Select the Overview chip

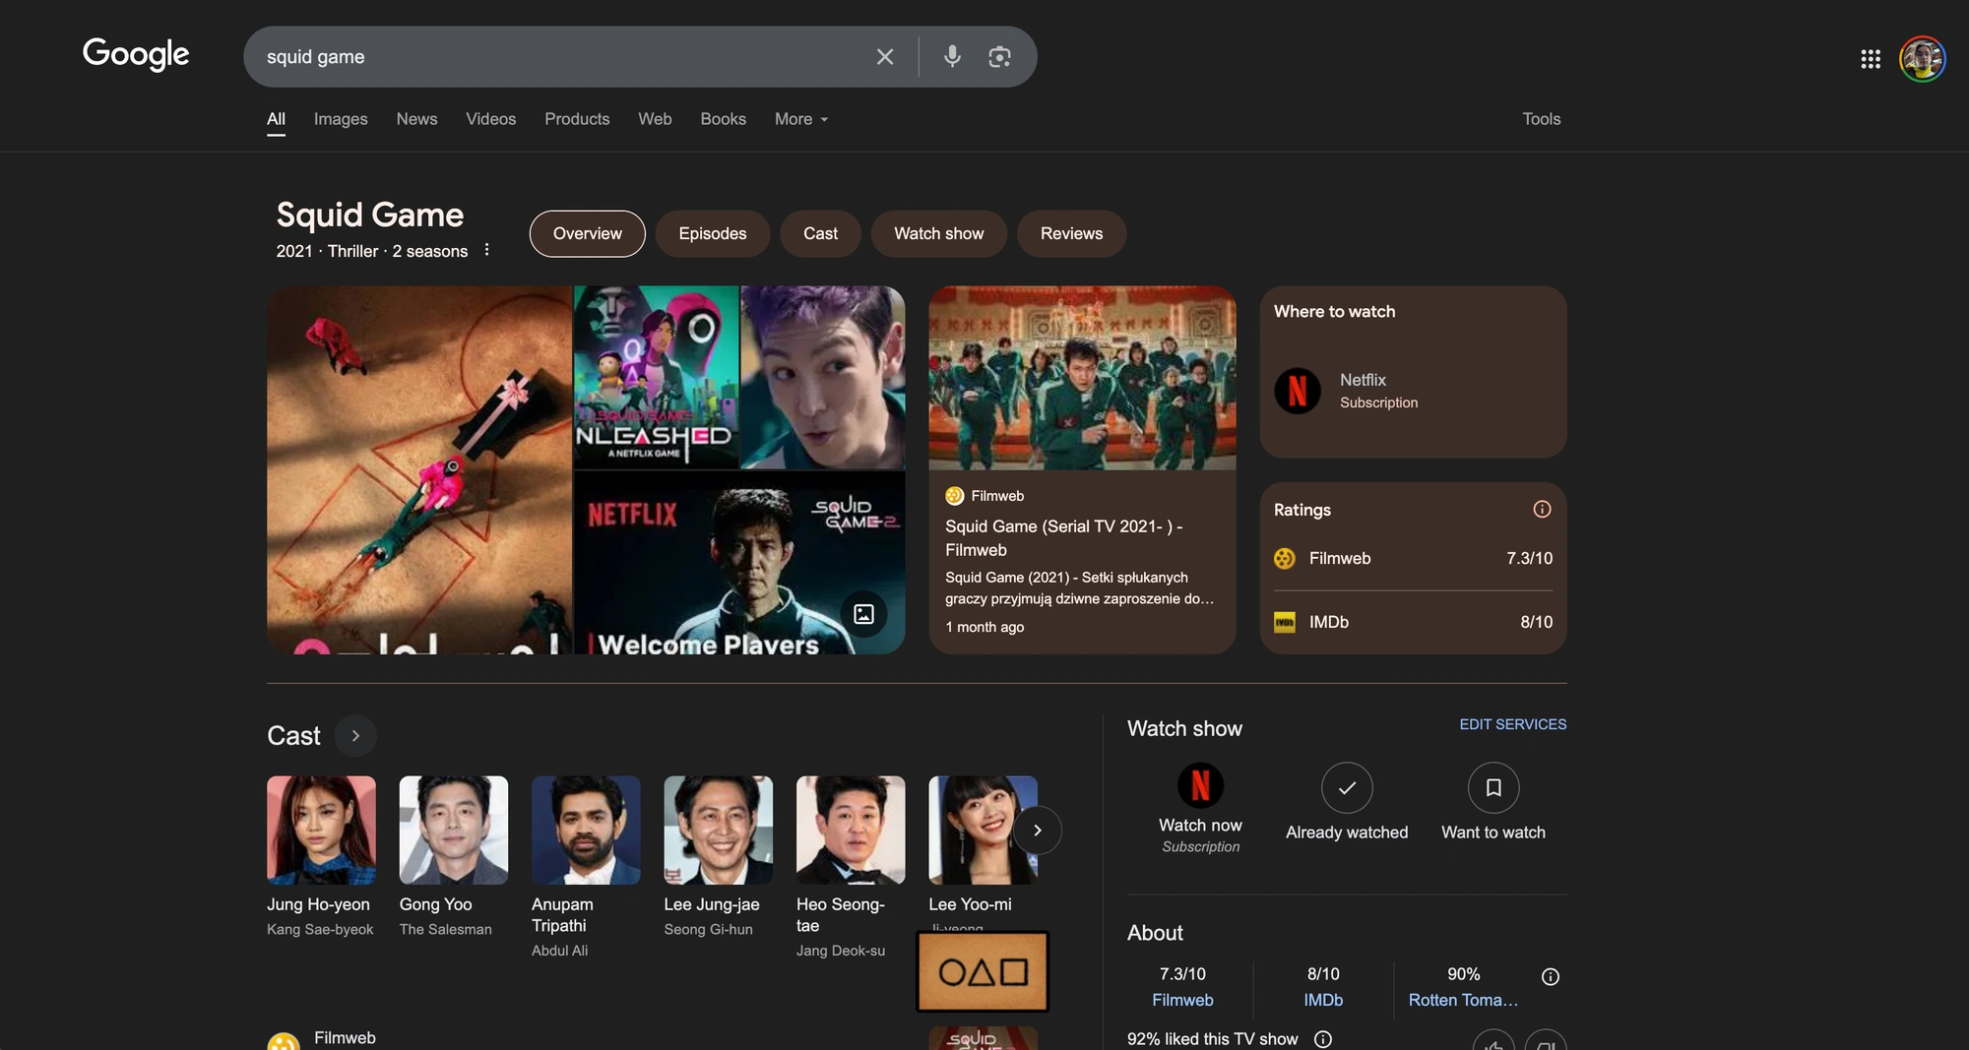tap(587, 233)
